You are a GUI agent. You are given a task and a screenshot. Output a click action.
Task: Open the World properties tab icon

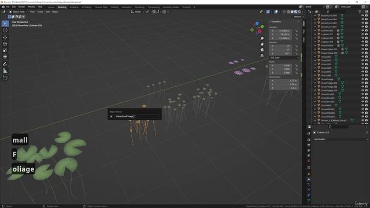(x=309, y=161)
